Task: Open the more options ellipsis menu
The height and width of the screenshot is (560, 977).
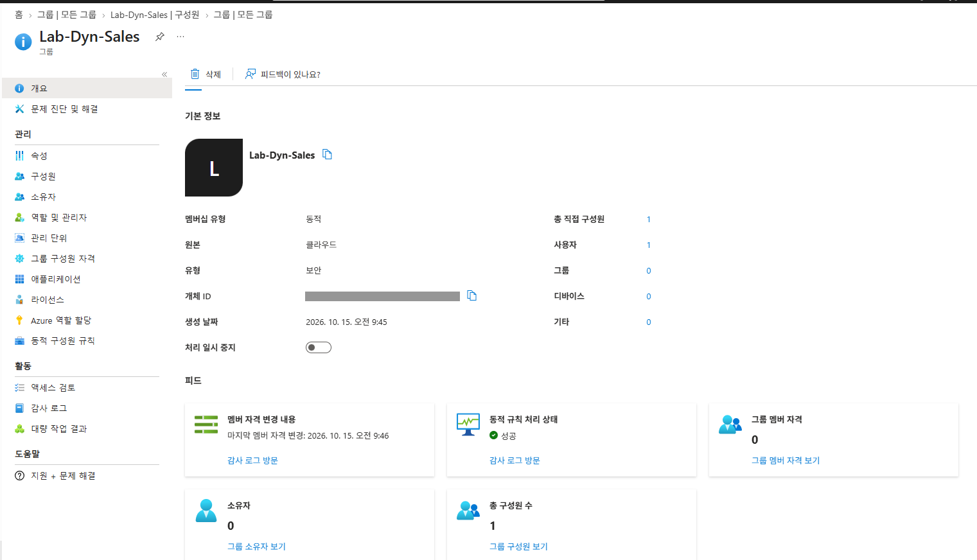Action: 180,37
